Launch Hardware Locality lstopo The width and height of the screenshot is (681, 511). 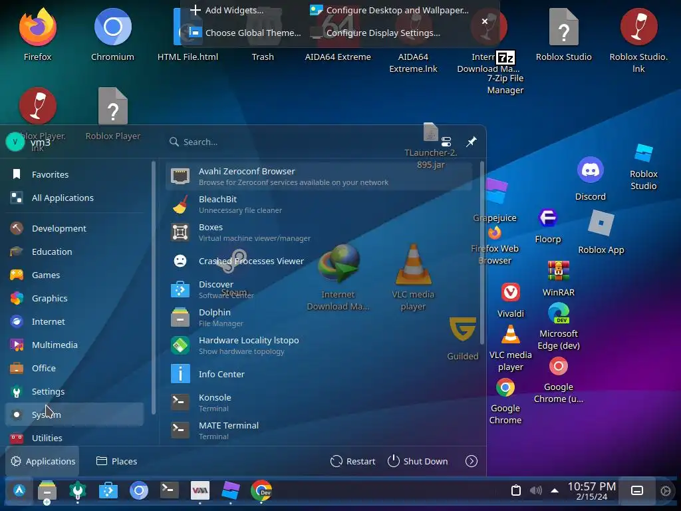(x=319, y=345)
